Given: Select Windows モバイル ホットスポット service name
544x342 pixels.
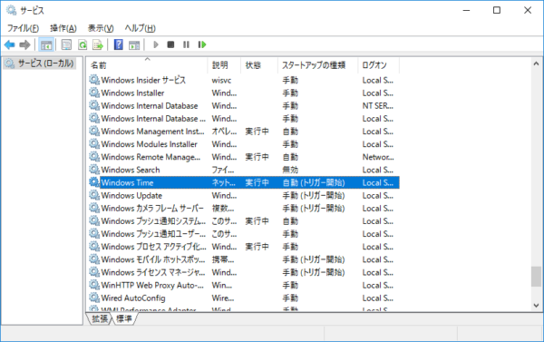Looking at the screenshot, I should coord(153,259).
